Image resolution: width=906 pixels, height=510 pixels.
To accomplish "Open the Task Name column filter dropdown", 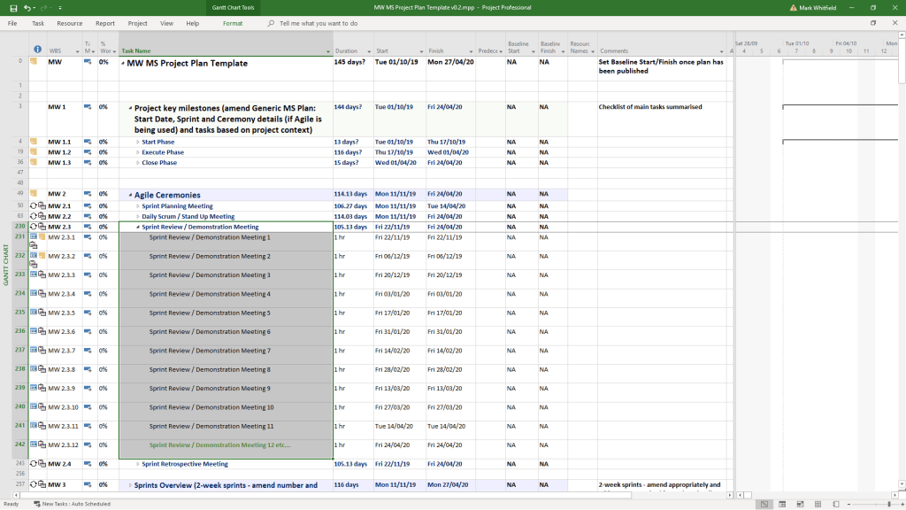I will [327, 51].
